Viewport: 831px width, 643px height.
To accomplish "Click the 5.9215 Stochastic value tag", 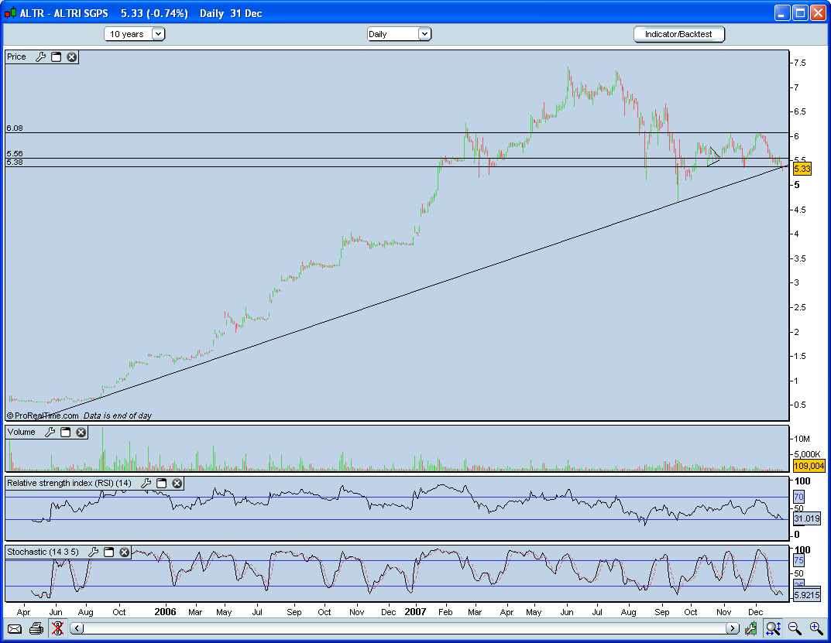I will (807, 595).
